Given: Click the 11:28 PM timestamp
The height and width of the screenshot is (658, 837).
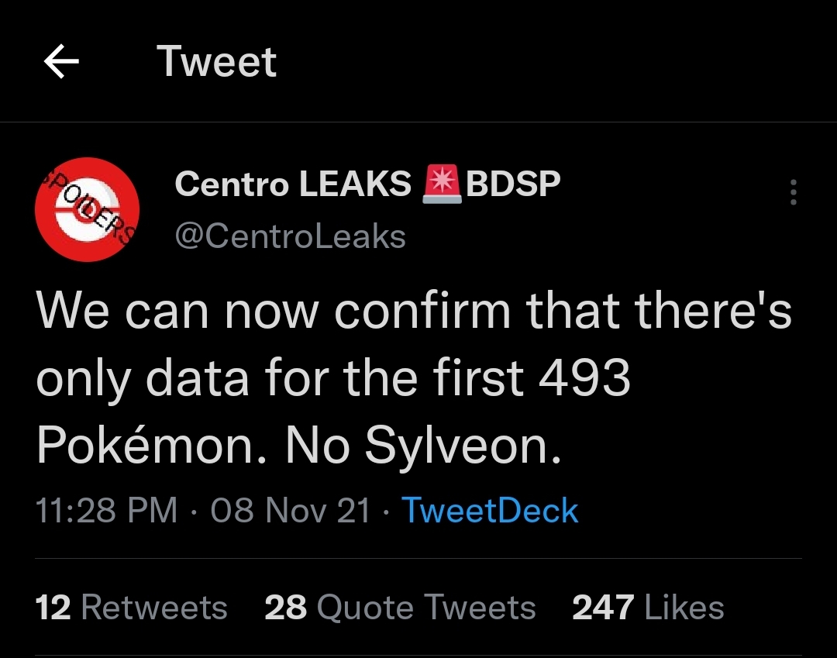Looking at the screenshot, I should (x=107, y=511).
